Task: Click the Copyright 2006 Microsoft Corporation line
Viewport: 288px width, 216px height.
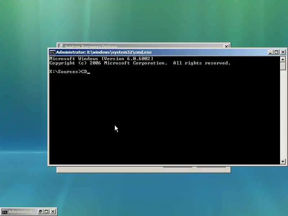Action: tap(140, 63)
